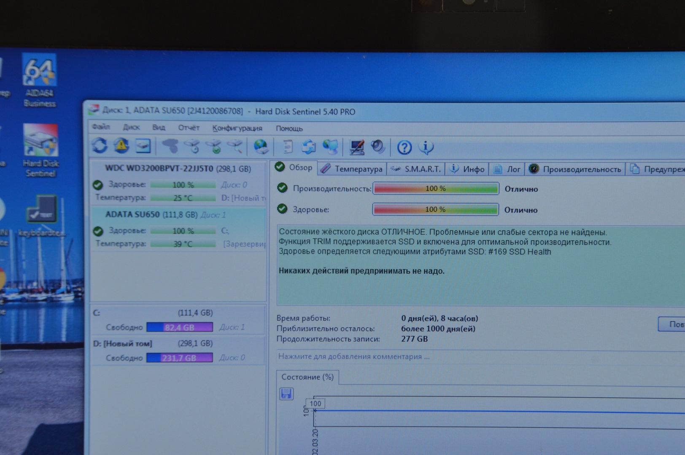Screen dimensions: 685x455
Task: Open the Файл menu
Action: click(x=101, y=126)
